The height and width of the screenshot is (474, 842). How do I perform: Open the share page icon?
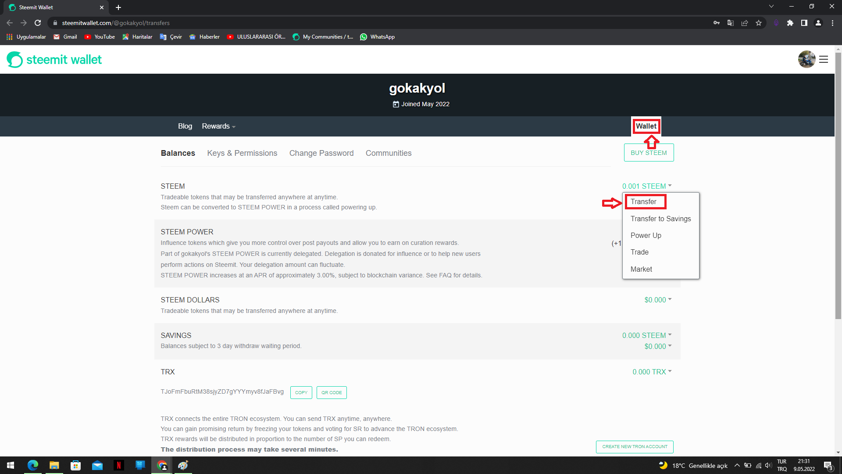(745, 23)
